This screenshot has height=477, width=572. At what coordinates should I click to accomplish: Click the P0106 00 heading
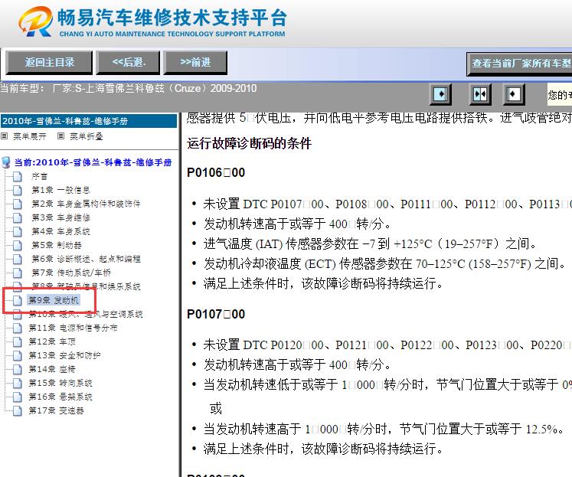[216, 172]
